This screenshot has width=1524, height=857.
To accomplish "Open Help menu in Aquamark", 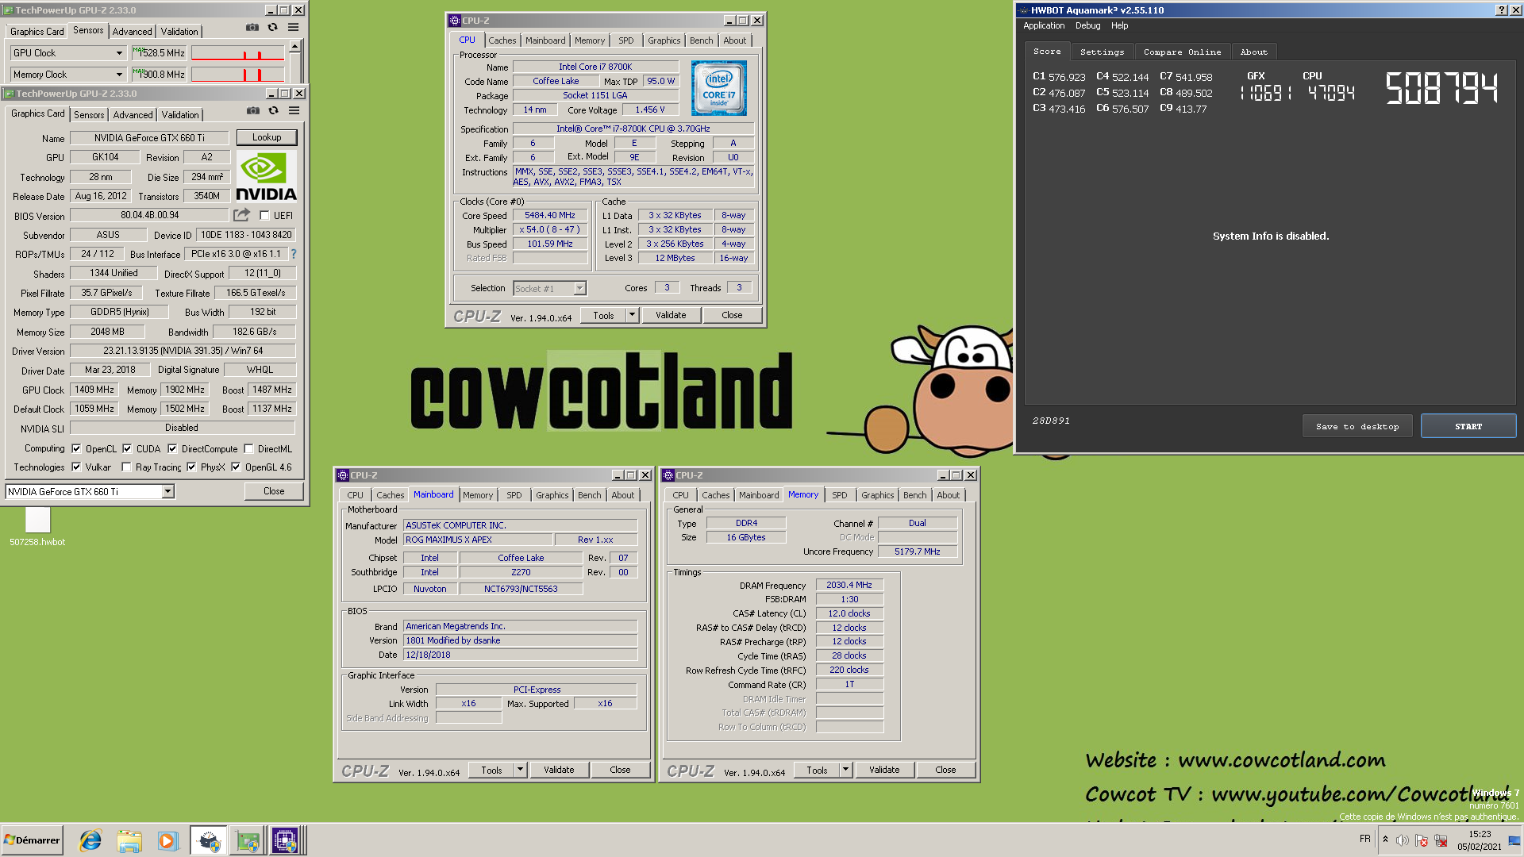I will (x=1119, y=25).
